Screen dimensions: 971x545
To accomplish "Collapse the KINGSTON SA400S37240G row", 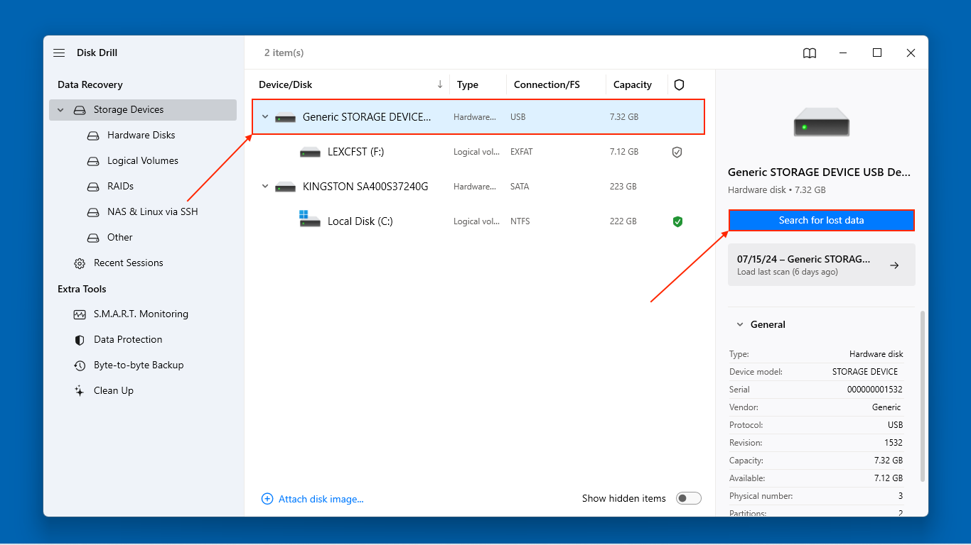I will pos(265,187).
